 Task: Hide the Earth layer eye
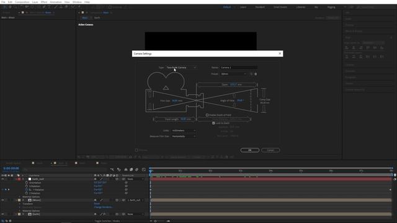pyautogui.click(x=2, y=214)
